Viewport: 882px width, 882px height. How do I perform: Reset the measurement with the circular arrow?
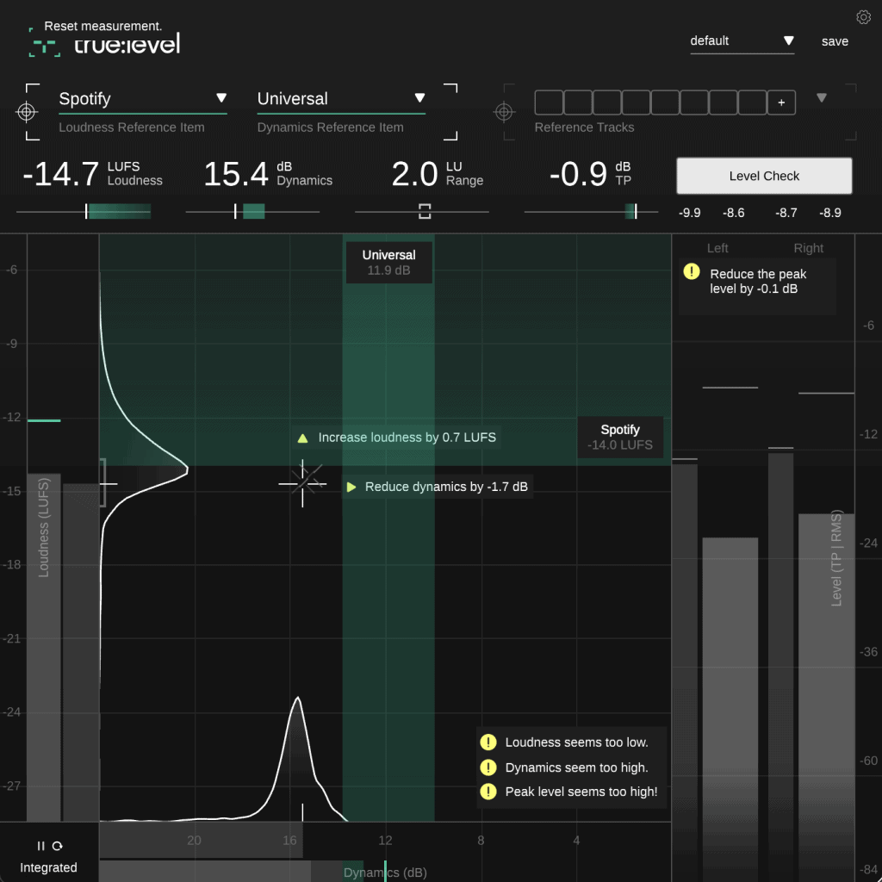[58, 846]
